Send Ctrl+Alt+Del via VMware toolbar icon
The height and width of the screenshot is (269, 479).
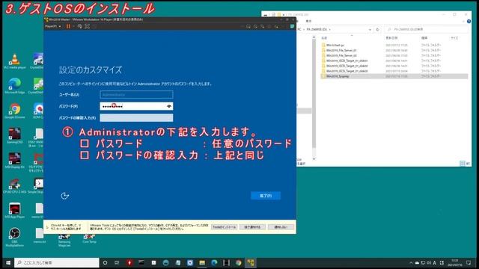point(80,27)
